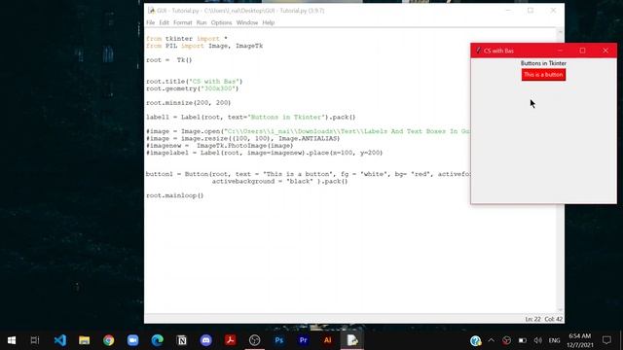This screenshot has height=350, width=623.
Task: Click the Get Help tray icon
Action: pos(476,340)
